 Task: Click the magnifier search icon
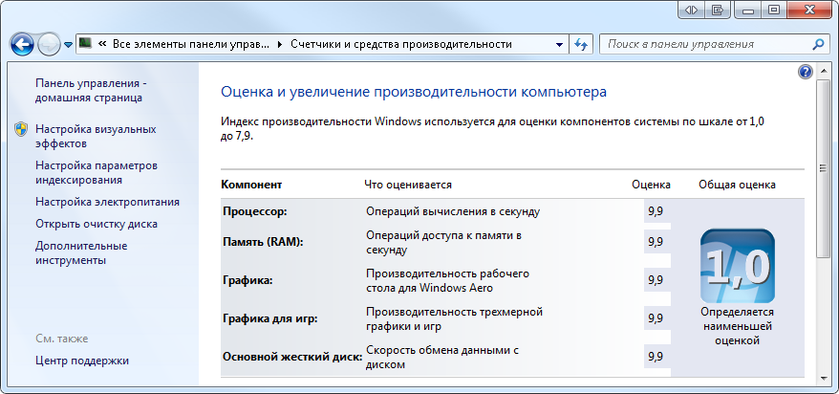(x=818, y=44)
